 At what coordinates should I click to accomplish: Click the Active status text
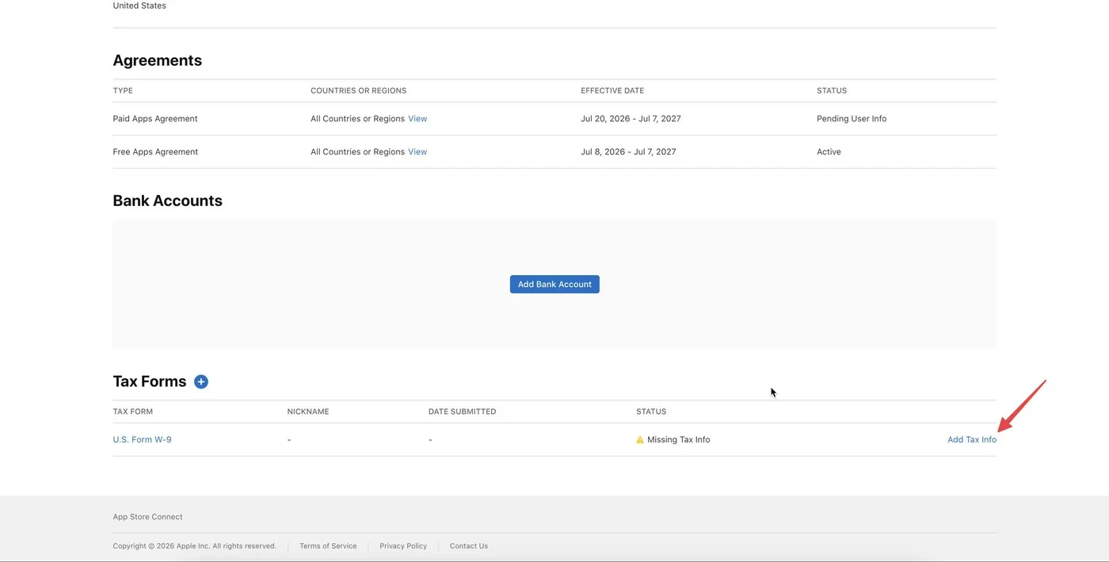tap(829, 151)
